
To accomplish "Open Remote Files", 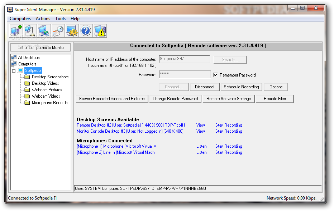I will pyautogui.click(x=275, y=99).
